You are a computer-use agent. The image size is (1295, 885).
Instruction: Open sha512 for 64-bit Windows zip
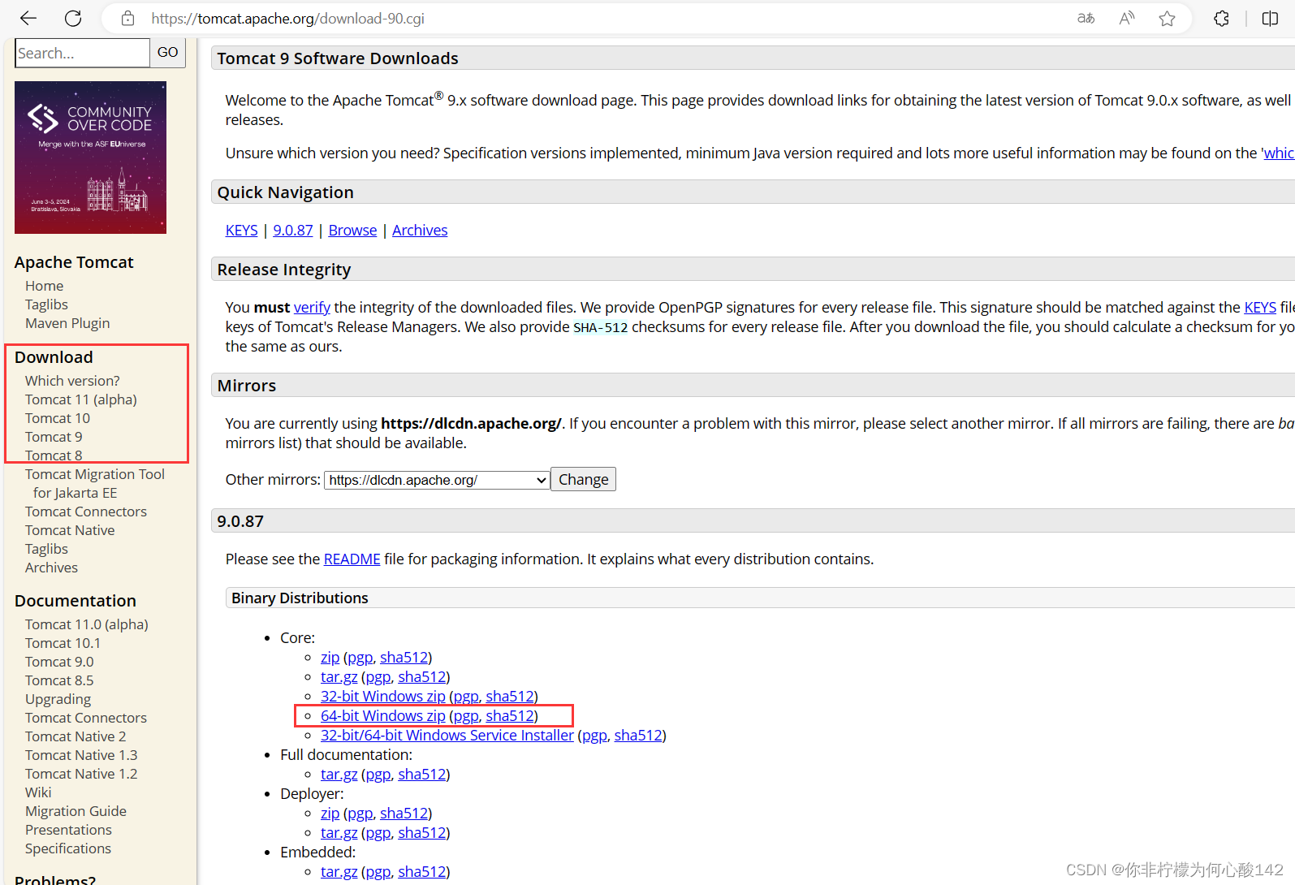[510, 716]
